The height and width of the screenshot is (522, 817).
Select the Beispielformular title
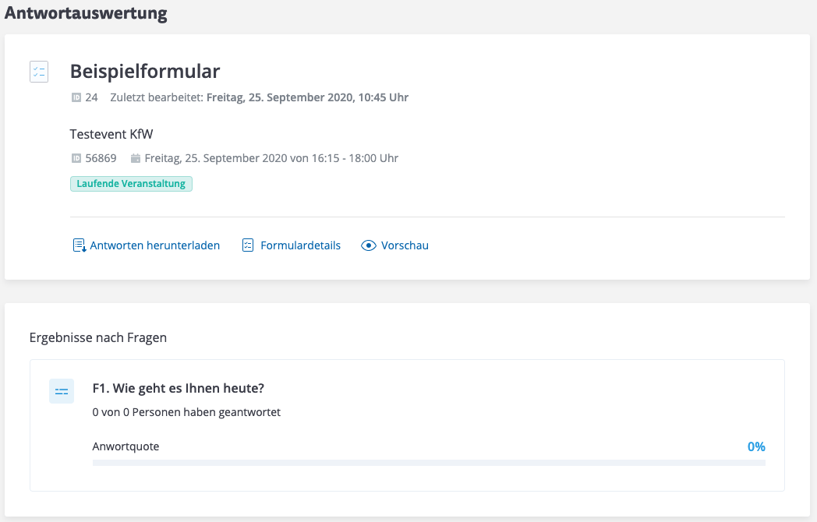[145, 72]
